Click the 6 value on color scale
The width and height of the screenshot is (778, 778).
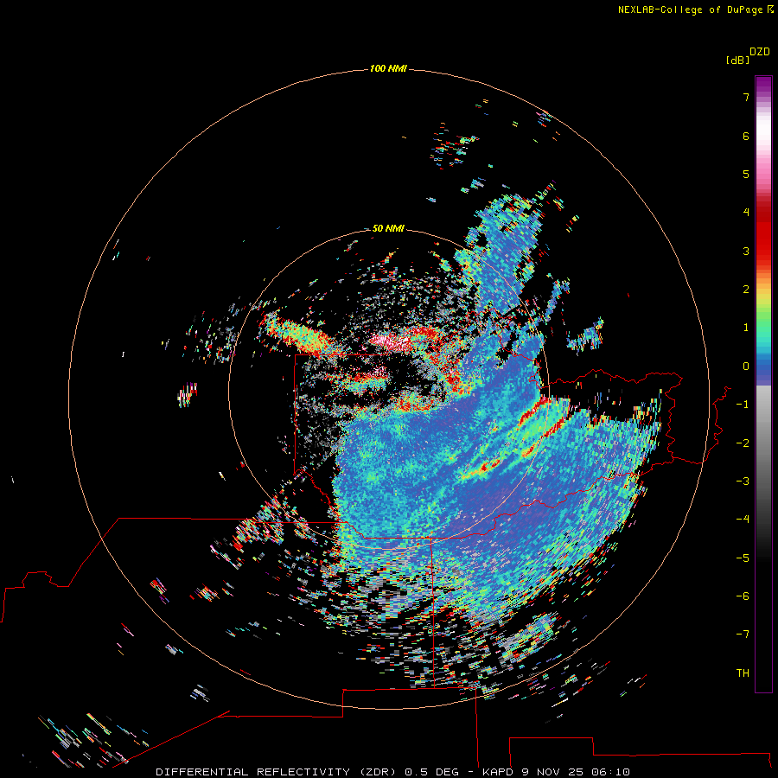(746, 136)
